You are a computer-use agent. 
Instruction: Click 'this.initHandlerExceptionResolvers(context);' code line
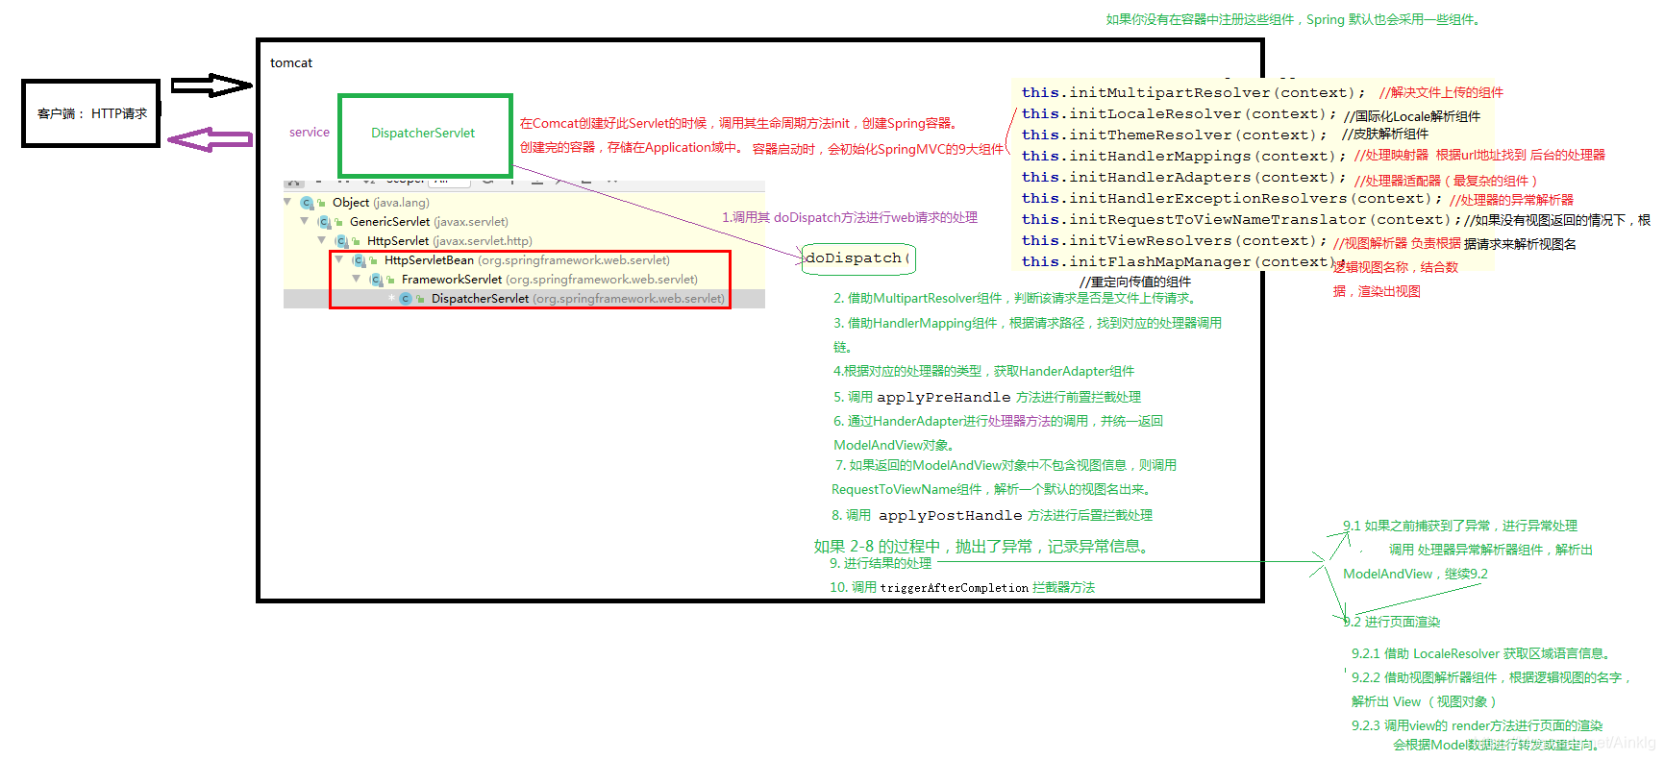tap(1231, 199)
